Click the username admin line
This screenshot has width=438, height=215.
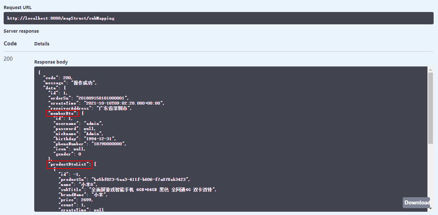point(78,123)
